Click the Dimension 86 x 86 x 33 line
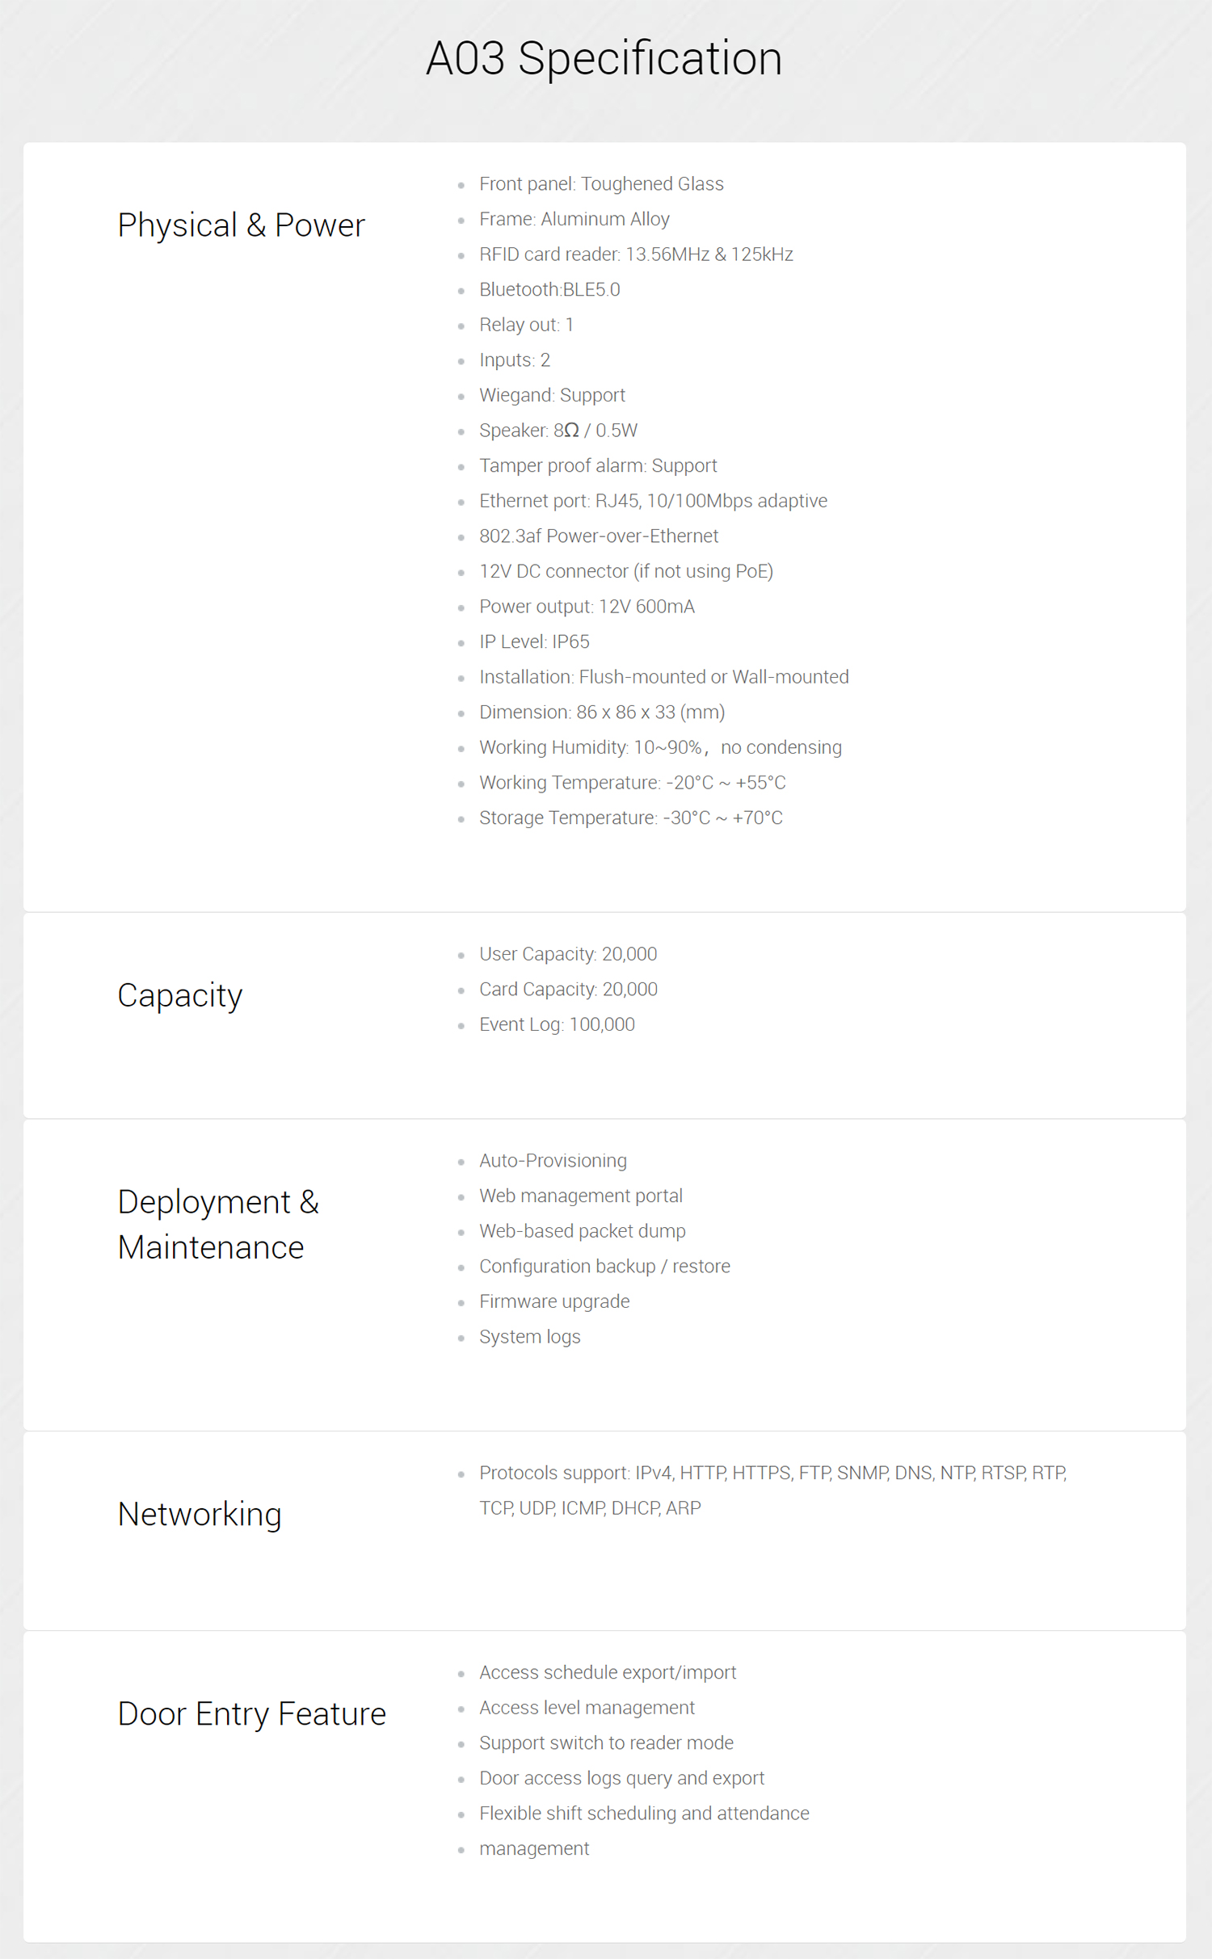 click(602, 713)
